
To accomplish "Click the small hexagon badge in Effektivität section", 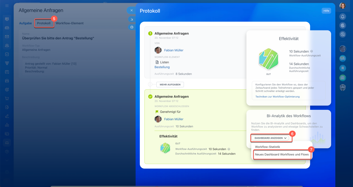I will click(165, 148).
